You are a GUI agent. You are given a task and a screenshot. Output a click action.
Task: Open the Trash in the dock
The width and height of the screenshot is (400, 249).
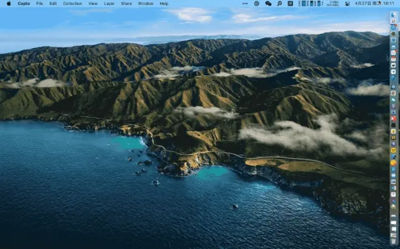pyautogui.click(x=393, y=241)
